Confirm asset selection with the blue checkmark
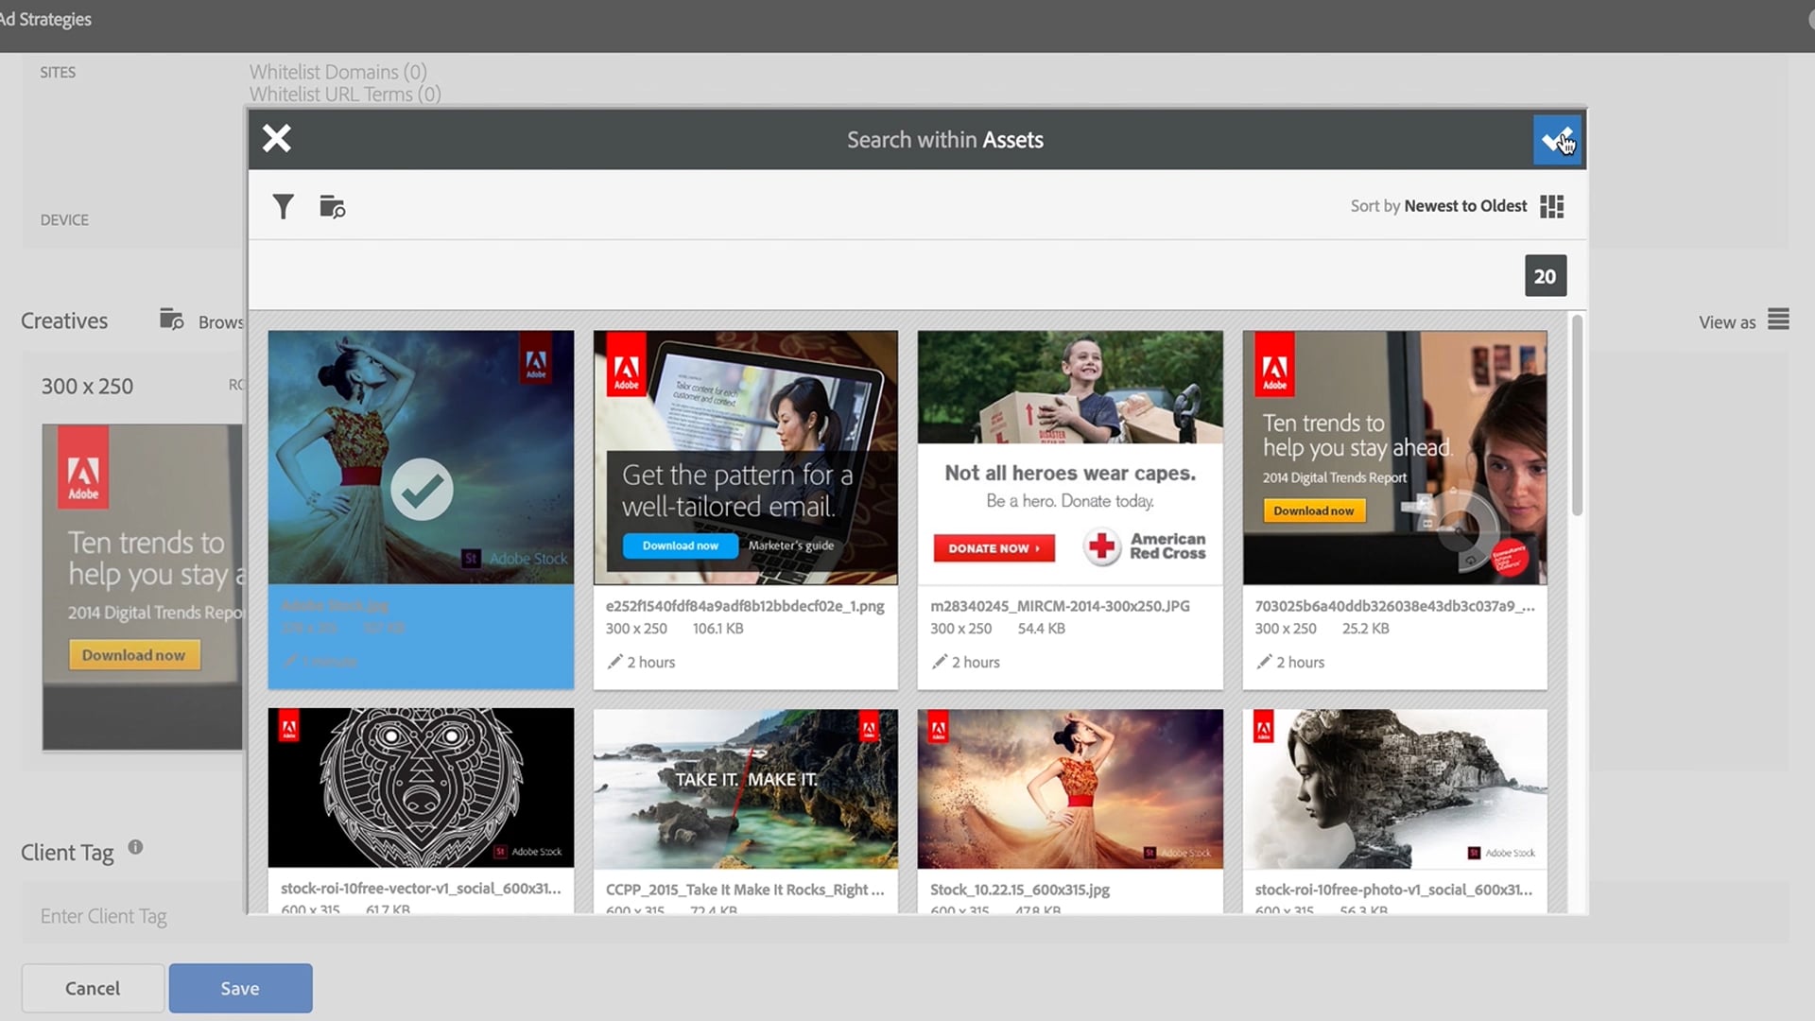 [x=1557, y=140]
